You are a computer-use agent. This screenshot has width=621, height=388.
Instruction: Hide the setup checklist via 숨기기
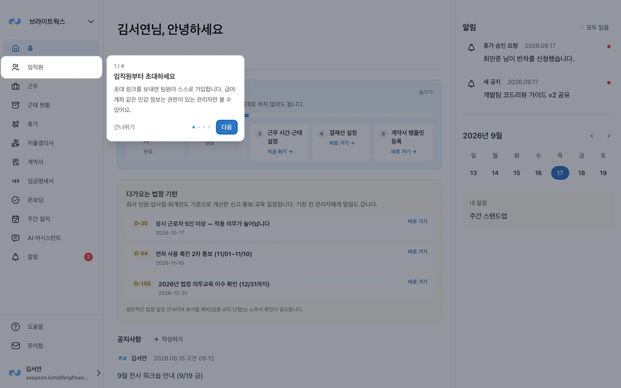tap(426, 92)
